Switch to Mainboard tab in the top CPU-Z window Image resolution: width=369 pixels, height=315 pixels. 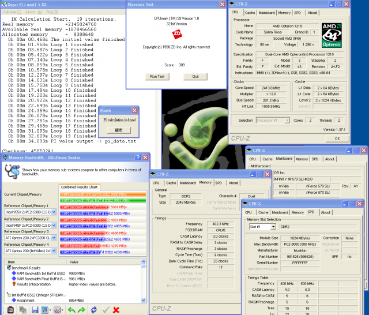tap(266, 13)
